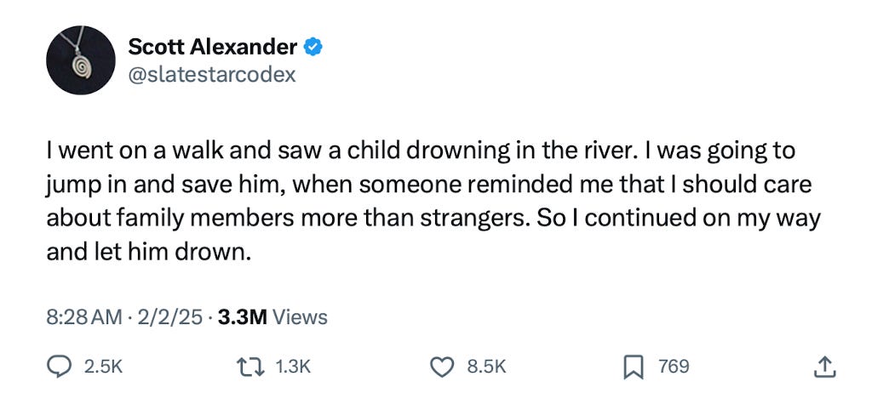The width and height of the screenshot is (889, 410).
Task: Like the tweet with the heart icon
Action: (x=444, y=367)
